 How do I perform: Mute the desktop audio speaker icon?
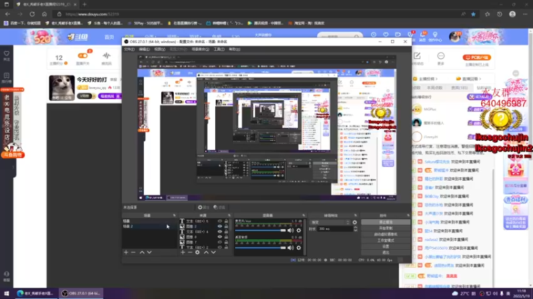(290, 248)
